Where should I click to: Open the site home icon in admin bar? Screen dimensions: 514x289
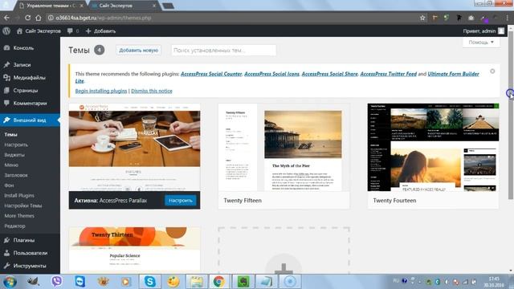[19, 31]
